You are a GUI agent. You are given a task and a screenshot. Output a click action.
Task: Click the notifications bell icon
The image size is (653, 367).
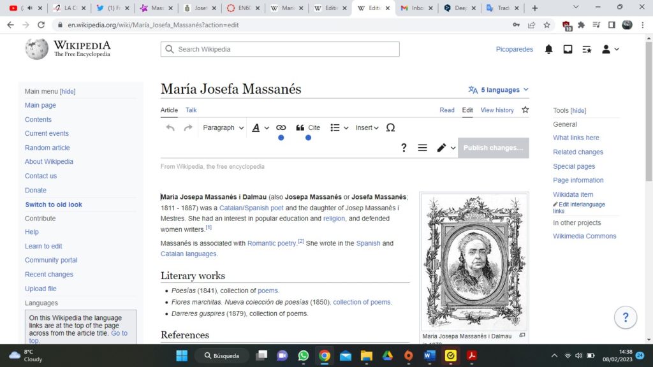[x=548, y=49]
